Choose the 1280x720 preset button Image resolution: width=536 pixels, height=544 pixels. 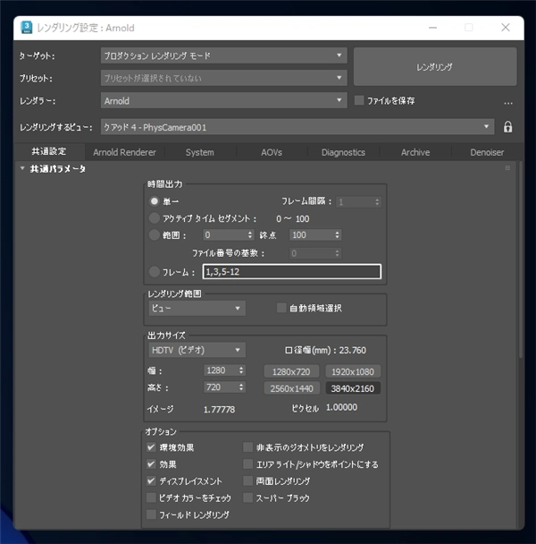coord(291,371)
